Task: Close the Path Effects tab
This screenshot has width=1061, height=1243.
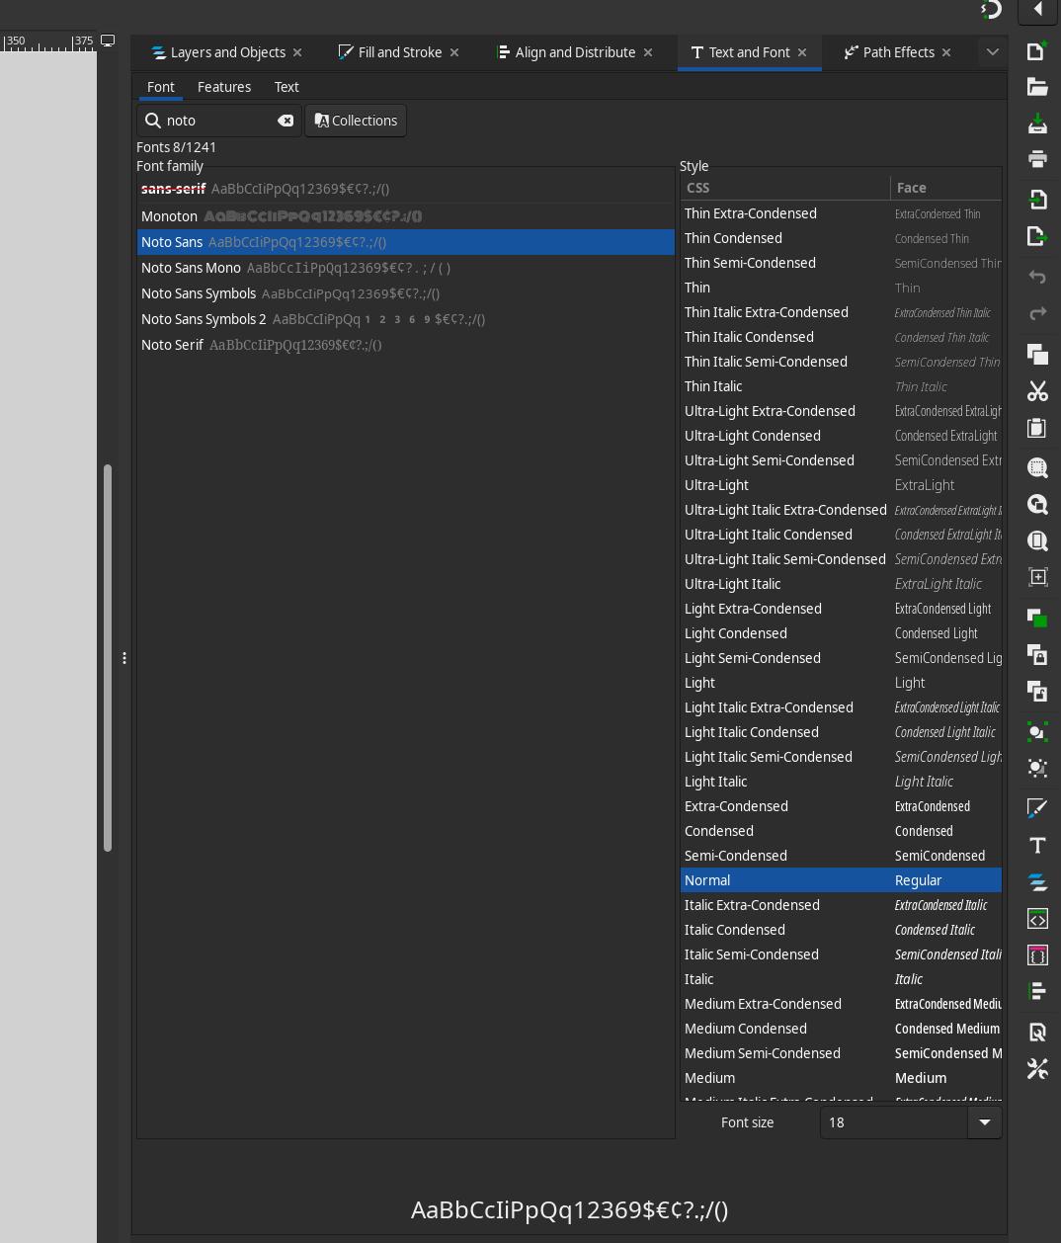Action: [946, 52]
